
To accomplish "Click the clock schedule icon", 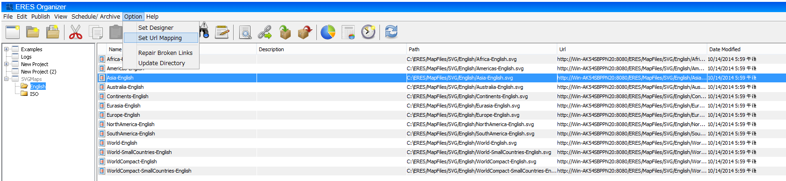I will click(368, 32).
